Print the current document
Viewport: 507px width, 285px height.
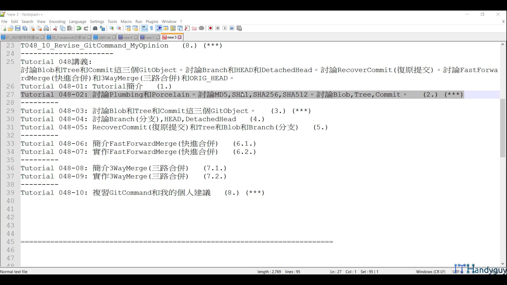pyautogui.click(x=46, y=28)
